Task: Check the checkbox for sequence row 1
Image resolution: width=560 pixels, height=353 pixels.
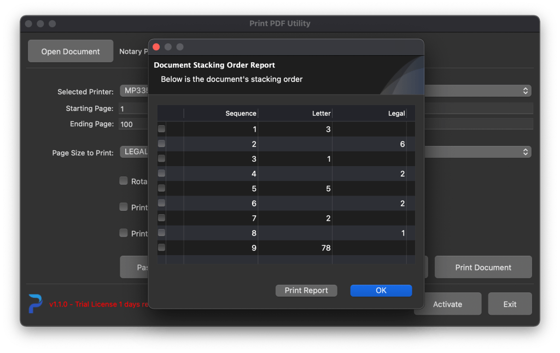Action: (x=161, y=129)
